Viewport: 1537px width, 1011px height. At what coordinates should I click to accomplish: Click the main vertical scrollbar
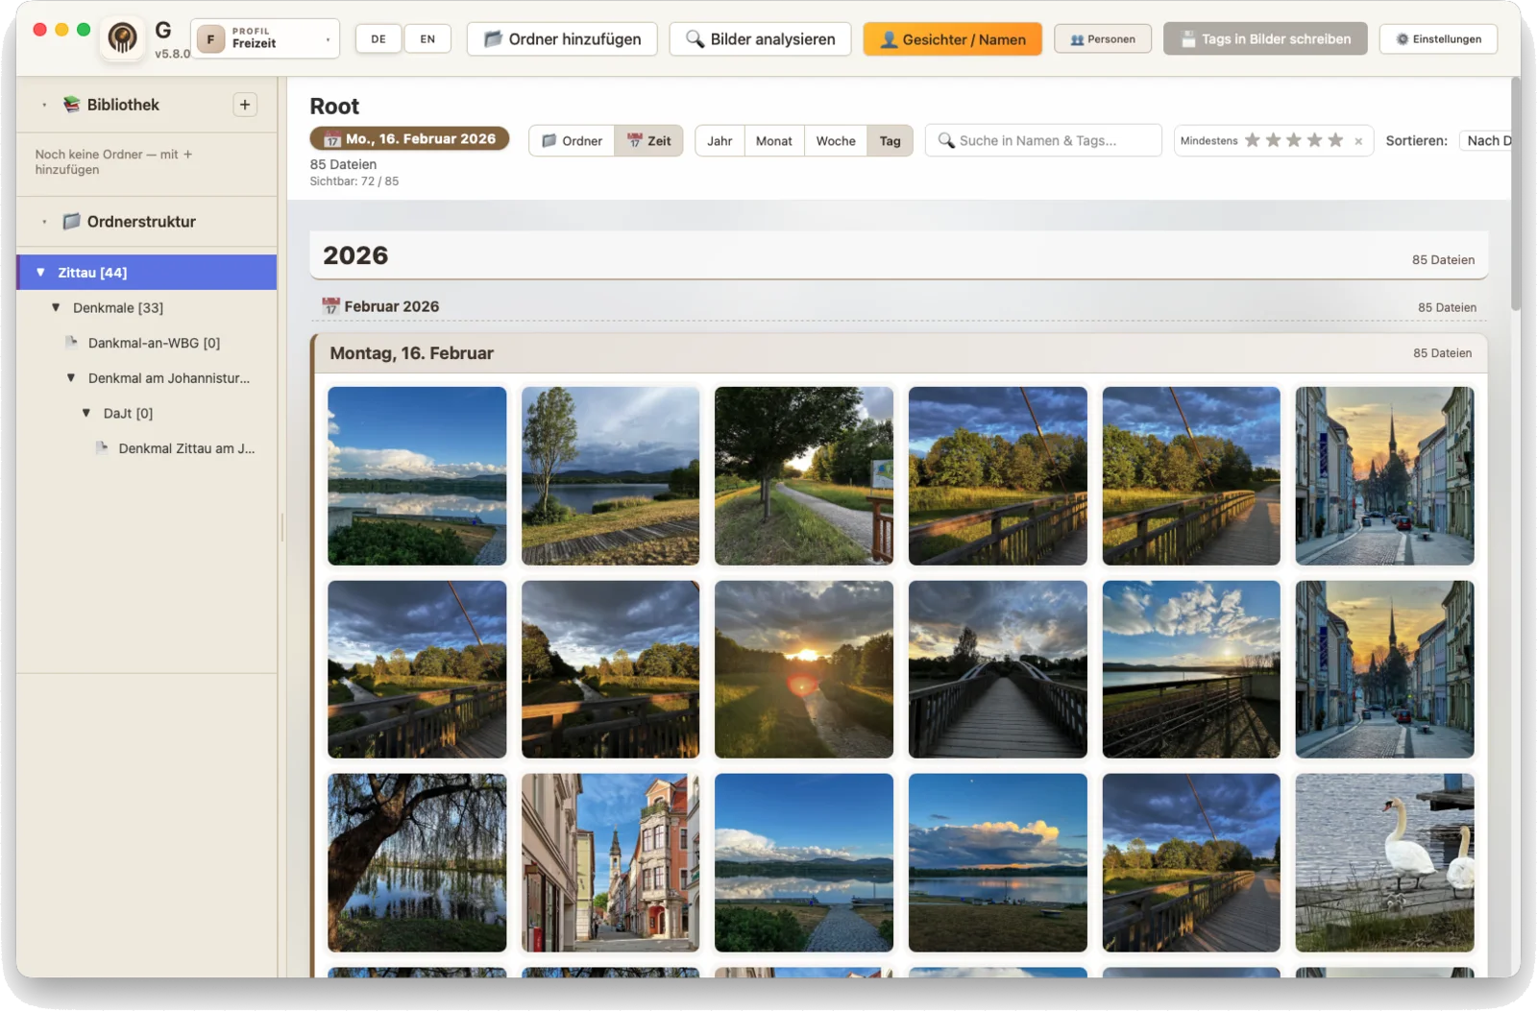coord(1515,194)
